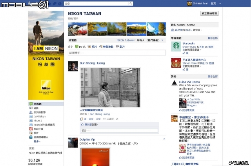Open the Nikon 1 sidebar item
Viewport: 251px width, 166px height.
click(36, 121)
